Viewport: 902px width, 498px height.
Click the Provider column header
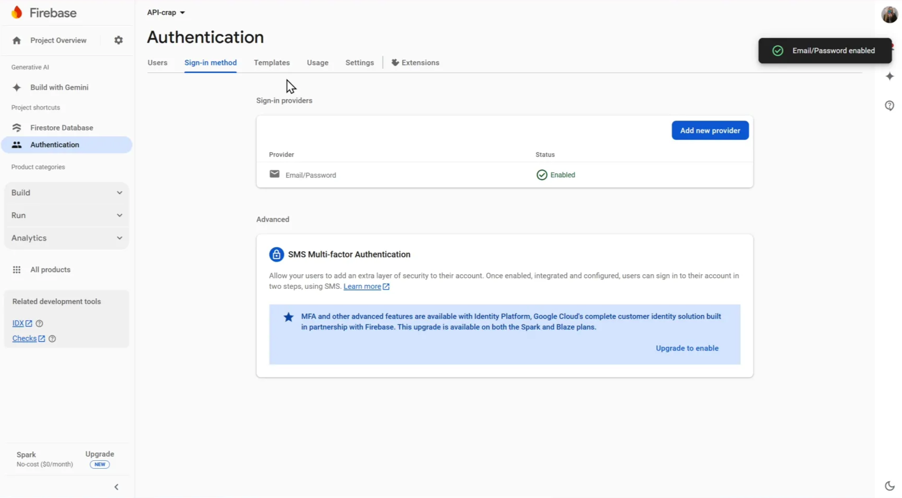[281, 155]
